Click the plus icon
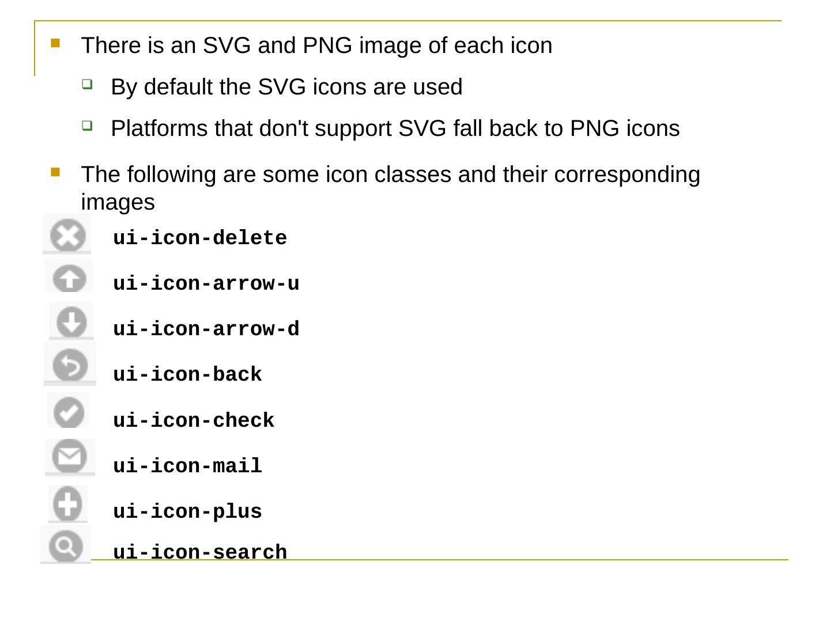 pos(68,503)
